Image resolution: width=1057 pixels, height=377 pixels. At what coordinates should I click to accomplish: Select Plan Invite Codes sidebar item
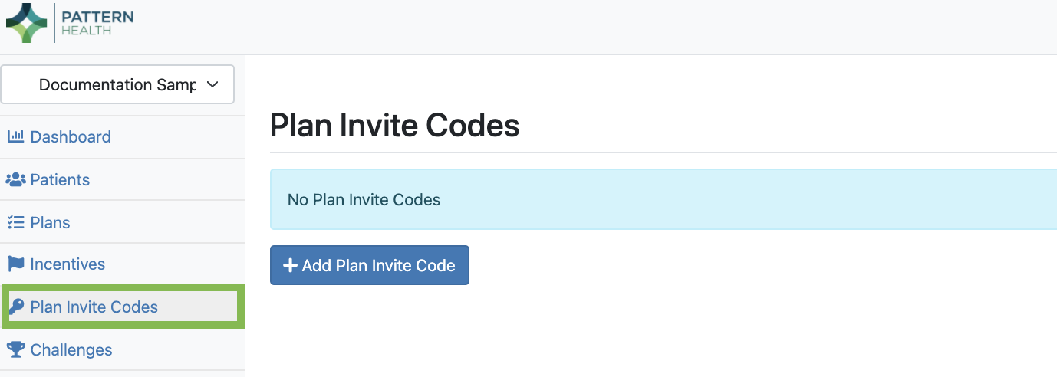coord(94,307)
